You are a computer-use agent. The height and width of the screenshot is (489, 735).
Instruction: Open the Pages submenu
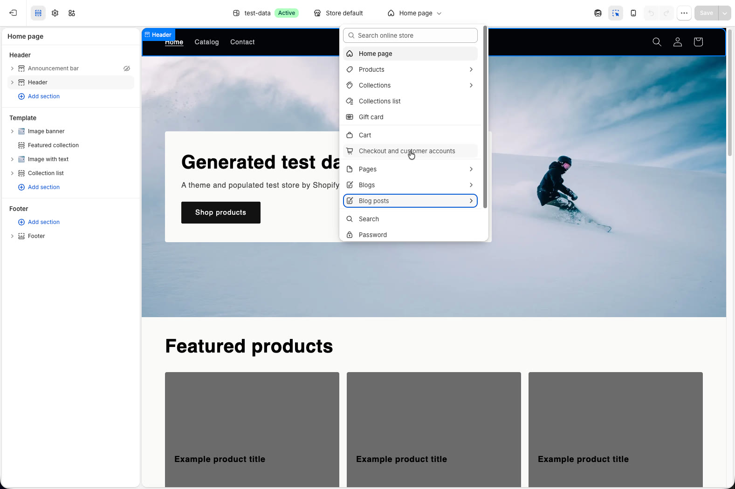click(x=410, y=169)
